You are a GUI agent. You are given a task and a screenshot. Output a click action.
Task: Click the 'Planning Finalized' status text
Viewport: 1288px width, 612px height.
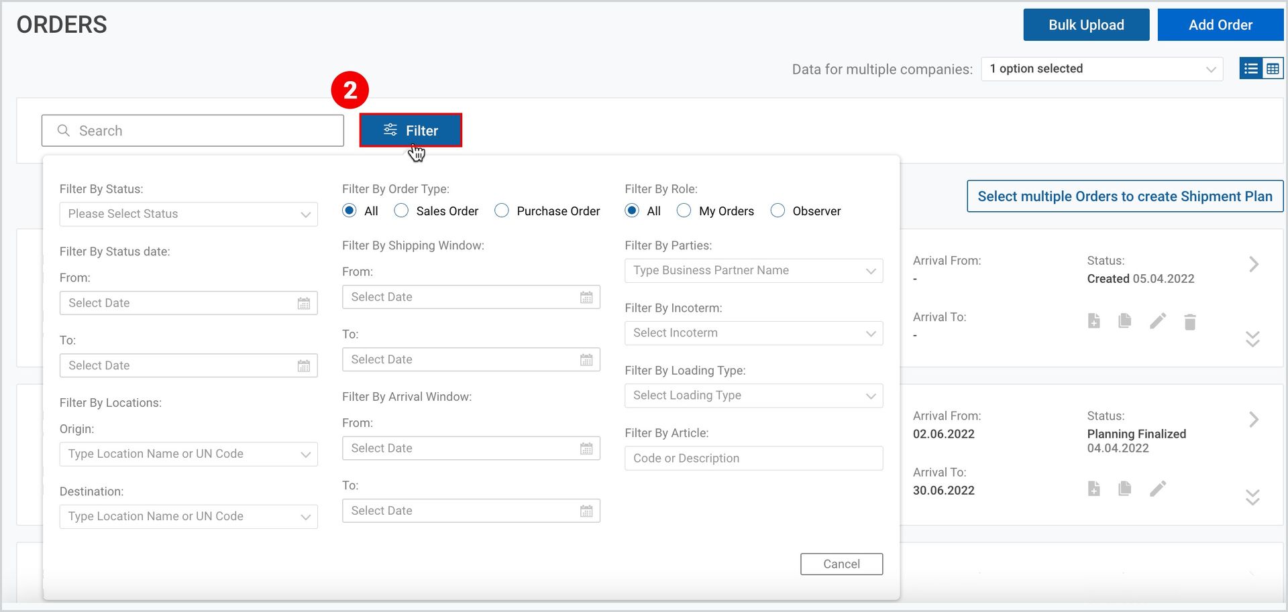[1136, 434]
